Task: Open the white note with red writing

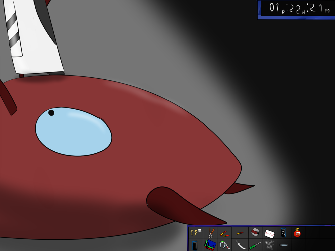Action: (270, 232)
